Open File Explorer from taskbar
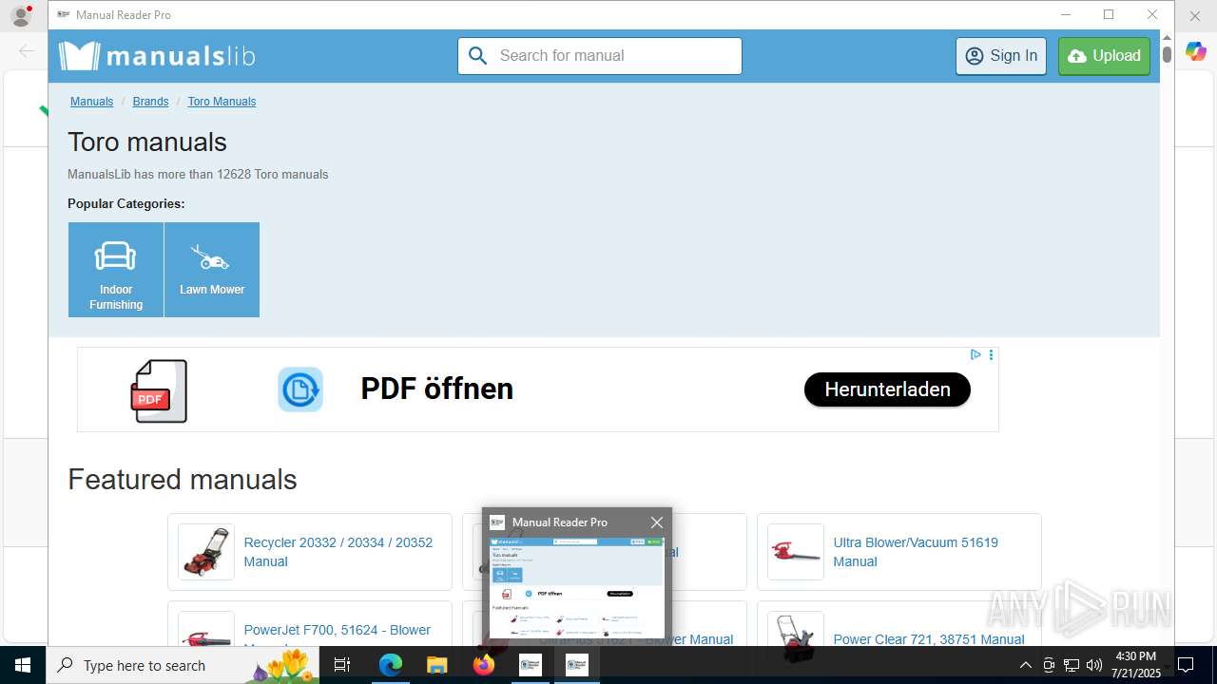The width and height of the screenshot is (1217, 684). tap(436, 665)
